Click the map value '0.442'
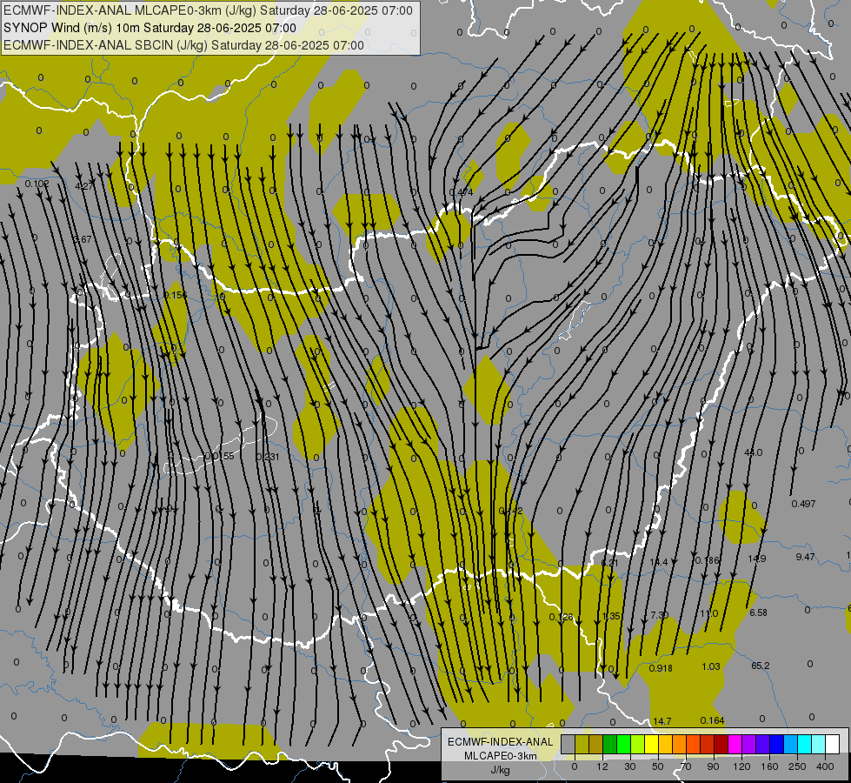The image size is (851, 783). pos(511,511)
